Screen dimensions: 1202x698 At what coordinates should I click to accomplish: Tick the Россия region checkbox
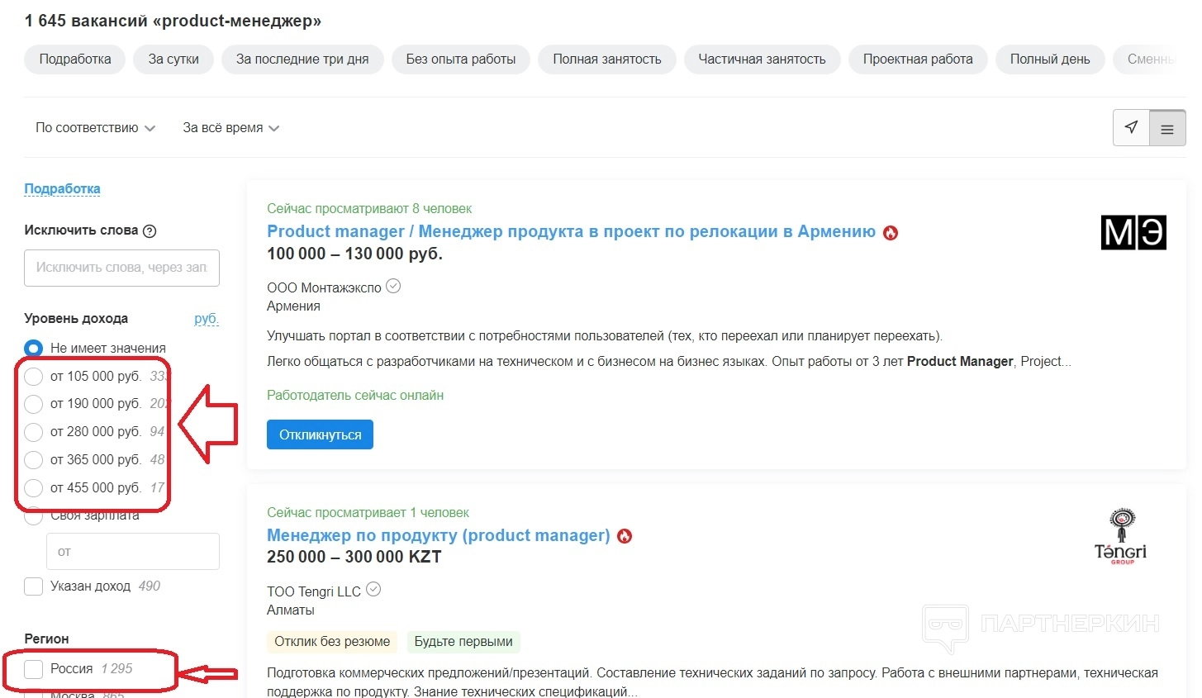tap(34, 669)
